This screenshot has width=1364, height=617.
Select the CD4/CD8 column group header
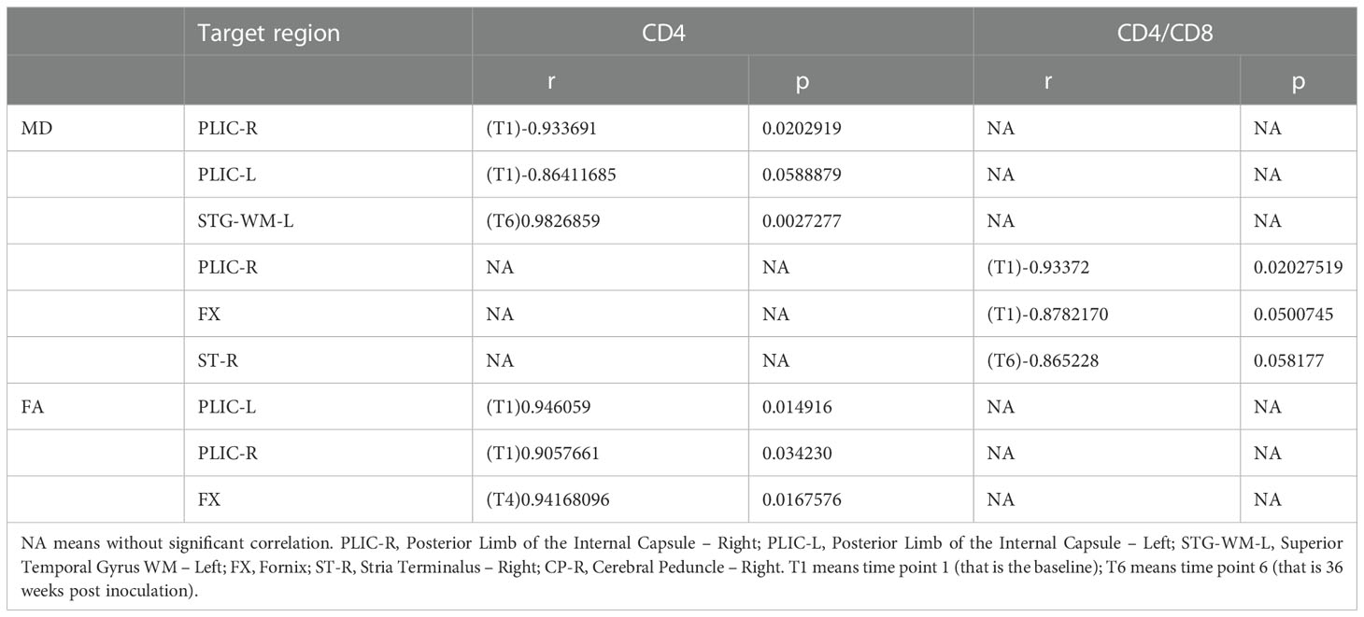point(1165,35)
